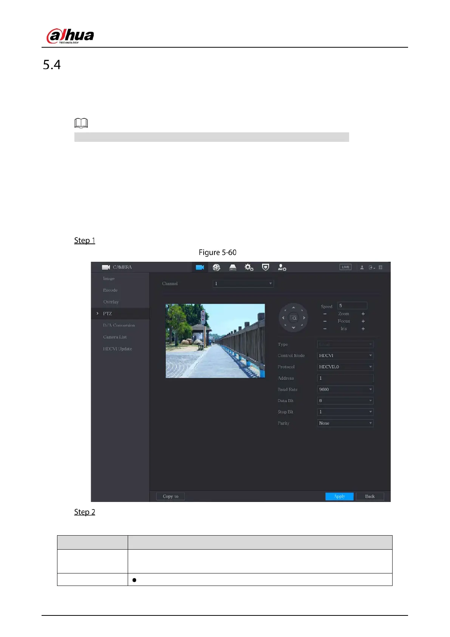Open the Camera settings icon in top bar

200,267
